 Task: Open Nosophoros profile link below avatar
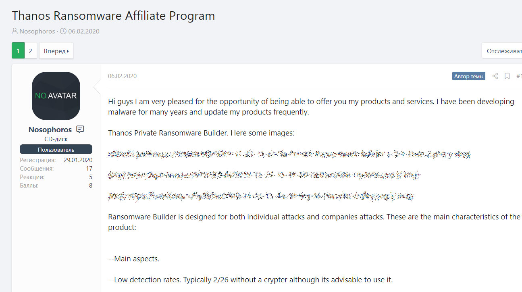(50, 129)
